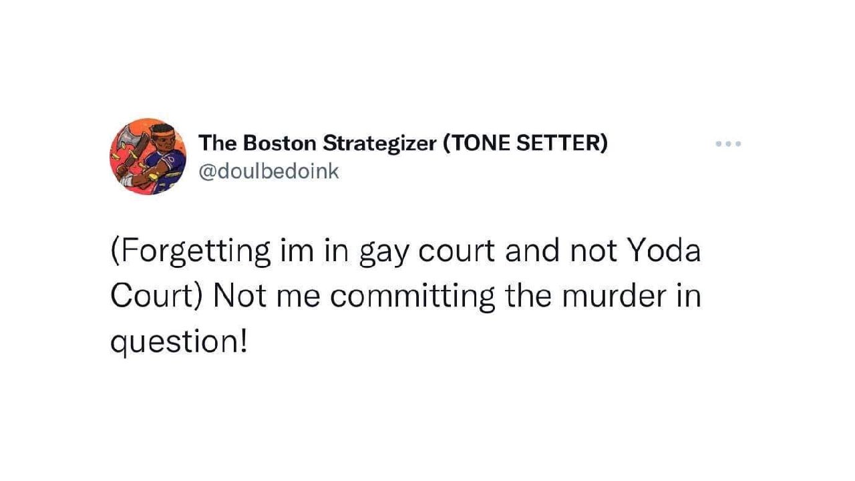Click the cartoon profile avatar picture
Viewport: 855px width, 481px height.
[148, 157]
